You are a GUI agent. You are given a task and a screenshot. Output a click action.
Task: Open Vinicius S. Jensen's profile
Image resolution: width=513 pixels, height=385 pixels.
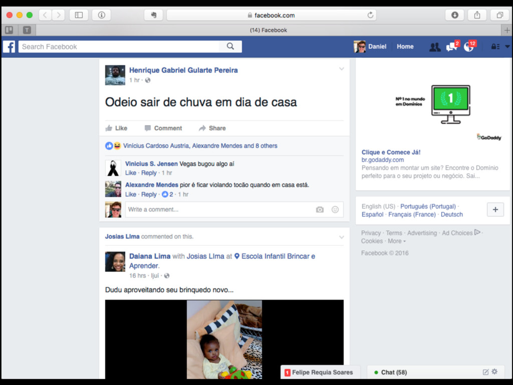click(x=151, y=164)
